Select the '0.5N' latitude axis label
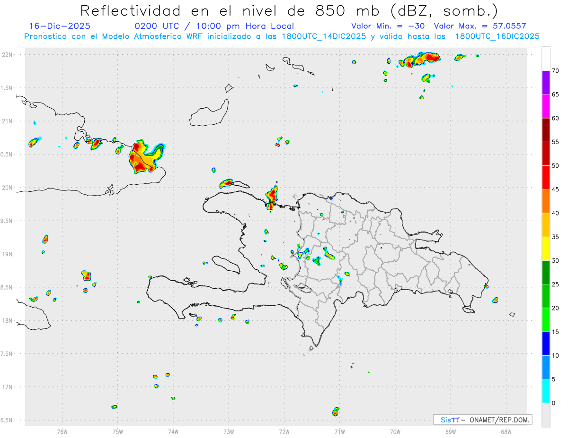This screenshot has width=568, height=438. [7, 155]
